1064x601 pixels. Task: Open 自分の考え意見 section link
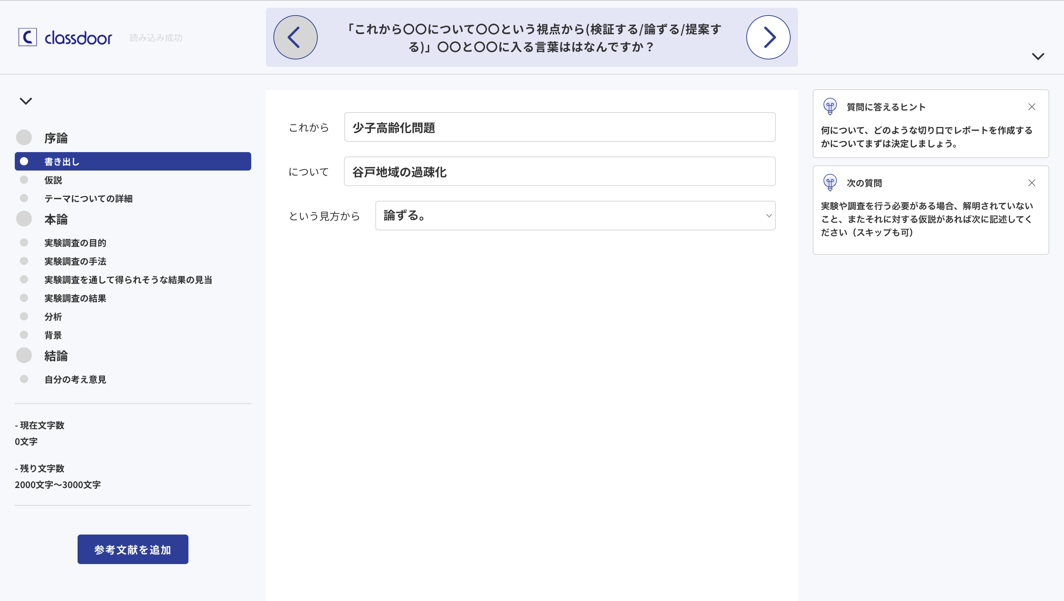click(75, 380)
